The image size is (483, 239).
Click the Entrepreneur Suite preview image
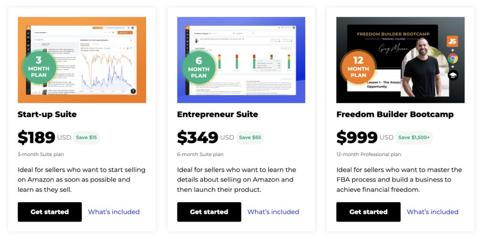[241, 60]
